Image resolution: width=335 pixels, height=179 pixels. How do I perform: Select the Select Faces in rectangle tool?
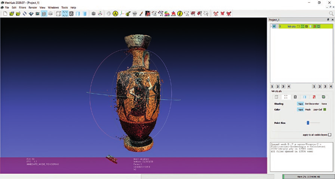tap(193, 14)
